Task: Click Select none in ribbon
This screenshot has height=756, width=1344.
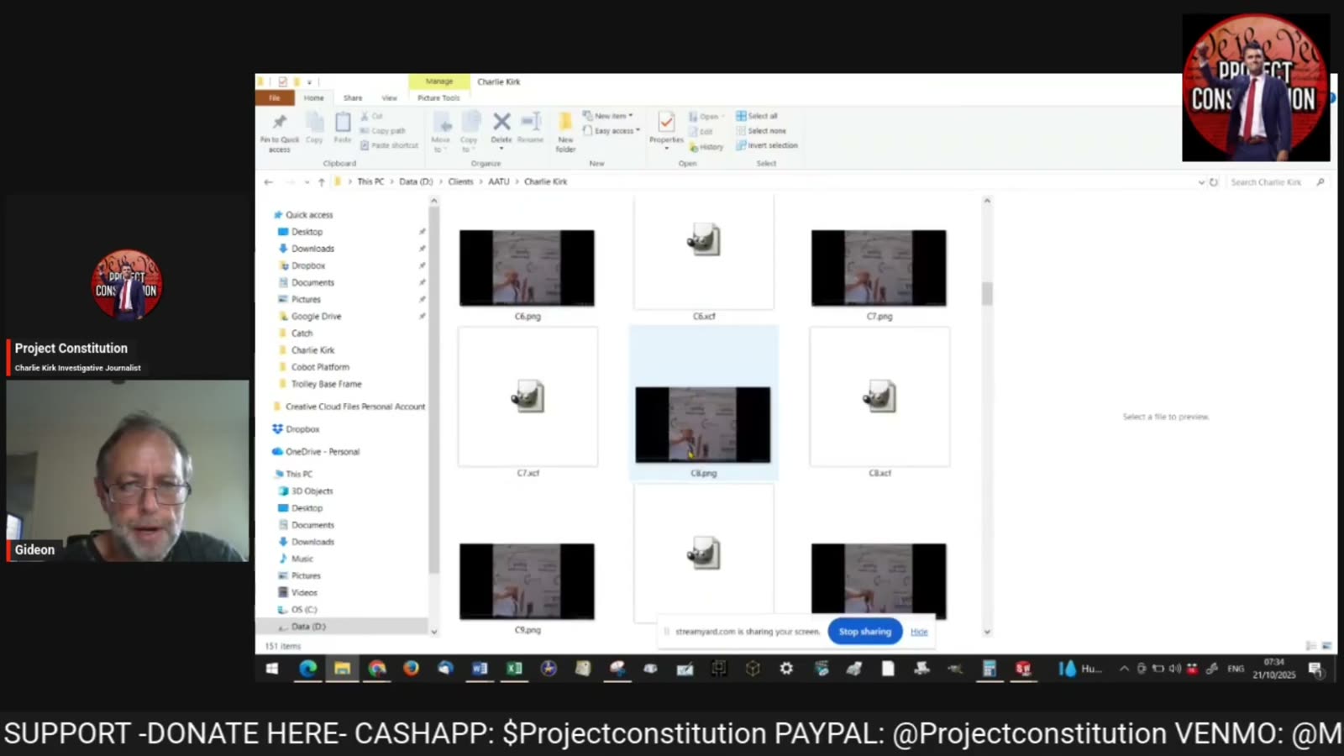Action: click(x=761, y=130)
